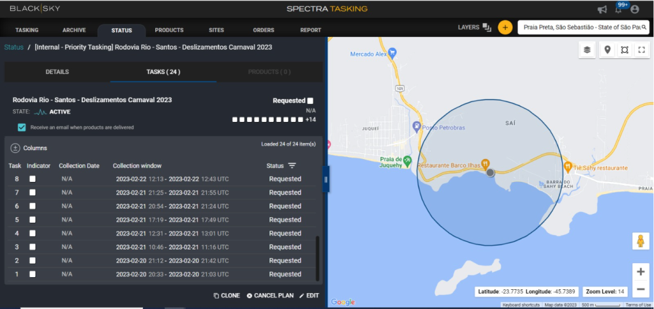Click the Columns plus-minus icon

click(x=15, y=148)
